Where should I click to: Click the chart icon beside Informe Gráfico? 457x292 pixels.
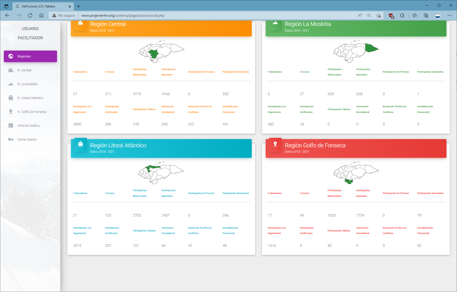click(x=11, y=125)
